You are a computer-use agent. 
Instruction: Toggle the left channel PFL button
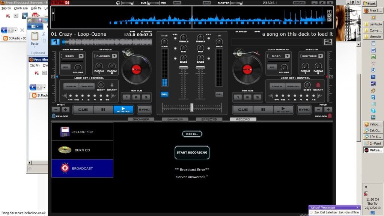[164, 95]
